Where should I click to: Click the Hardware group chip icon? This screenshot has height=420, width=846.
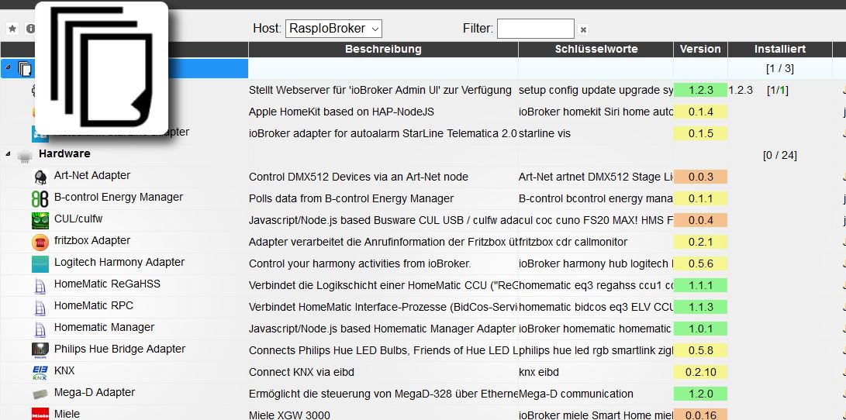coord(24,156)
